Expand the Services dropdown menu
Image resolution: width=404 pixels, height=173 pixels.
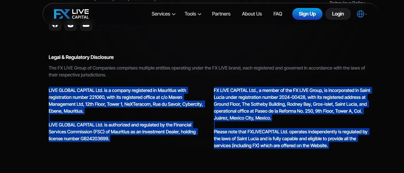pos(163,14)
